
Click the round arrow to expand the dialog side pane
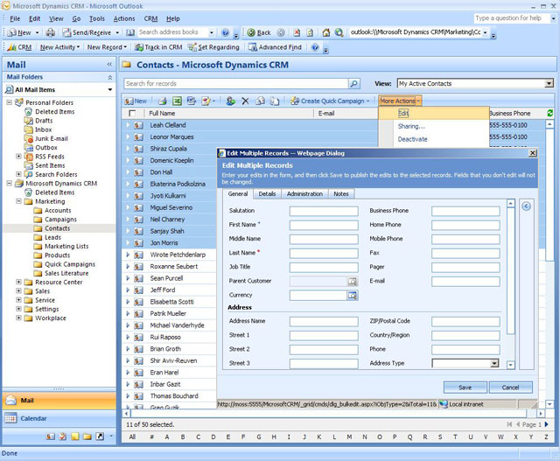click(x=526, y=206)
